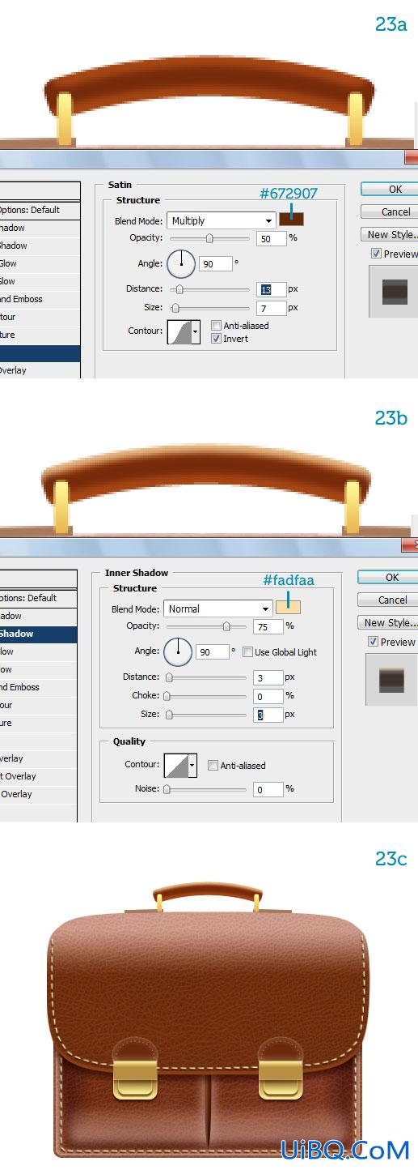Click OK in the Inner Shadow dialog
The image size is (418, 1170).
click(x=388, y=577)
